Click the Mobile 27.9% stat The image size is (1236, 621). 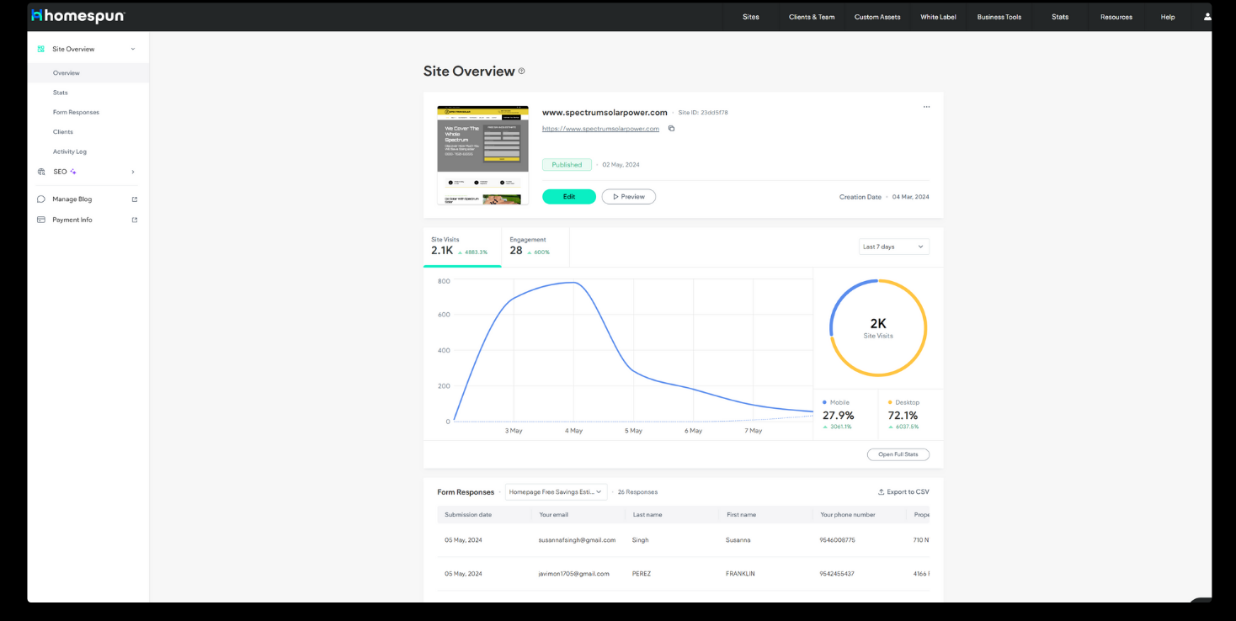[845, 414]
